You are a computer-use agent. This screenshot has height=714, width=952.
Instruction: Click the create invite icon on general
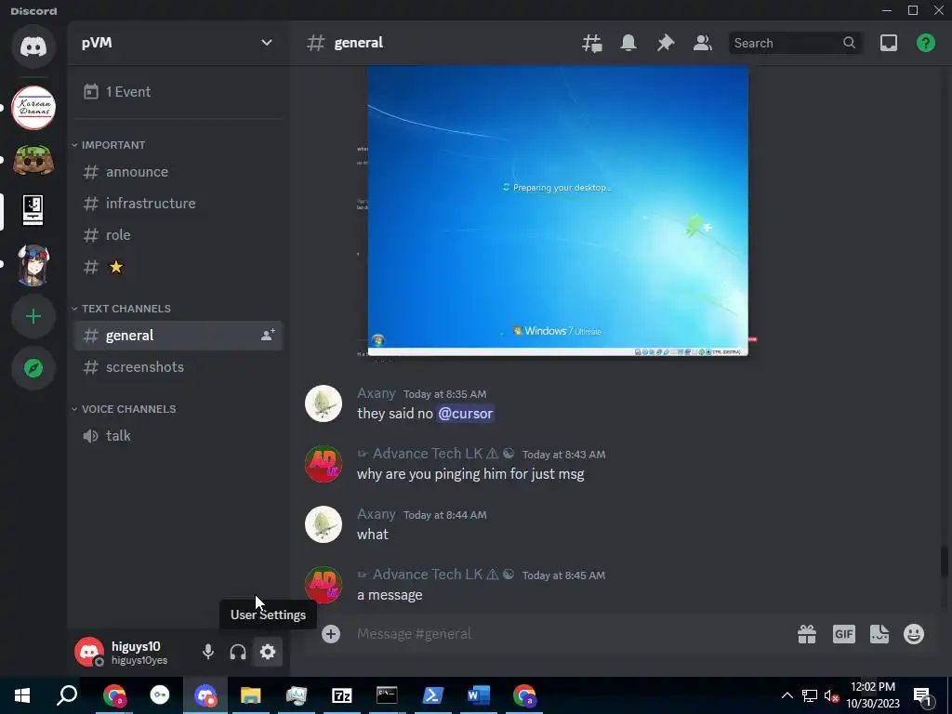click(x=268, y=335)
